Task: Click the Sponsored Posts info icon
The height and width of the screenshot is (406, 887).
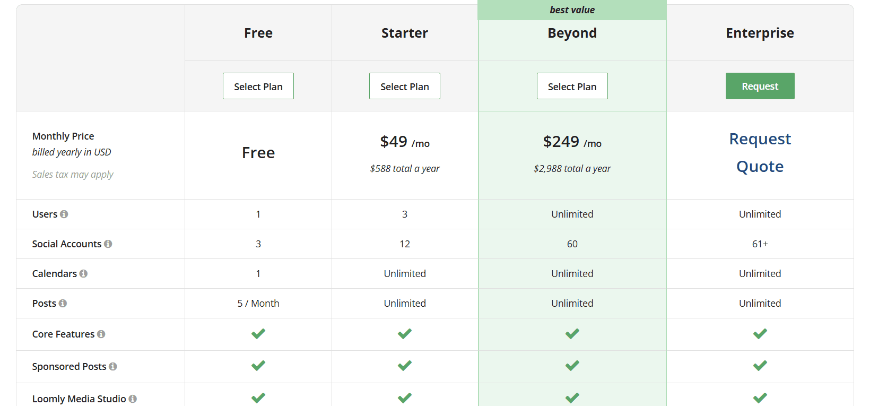Action: [x=113, y=366]
